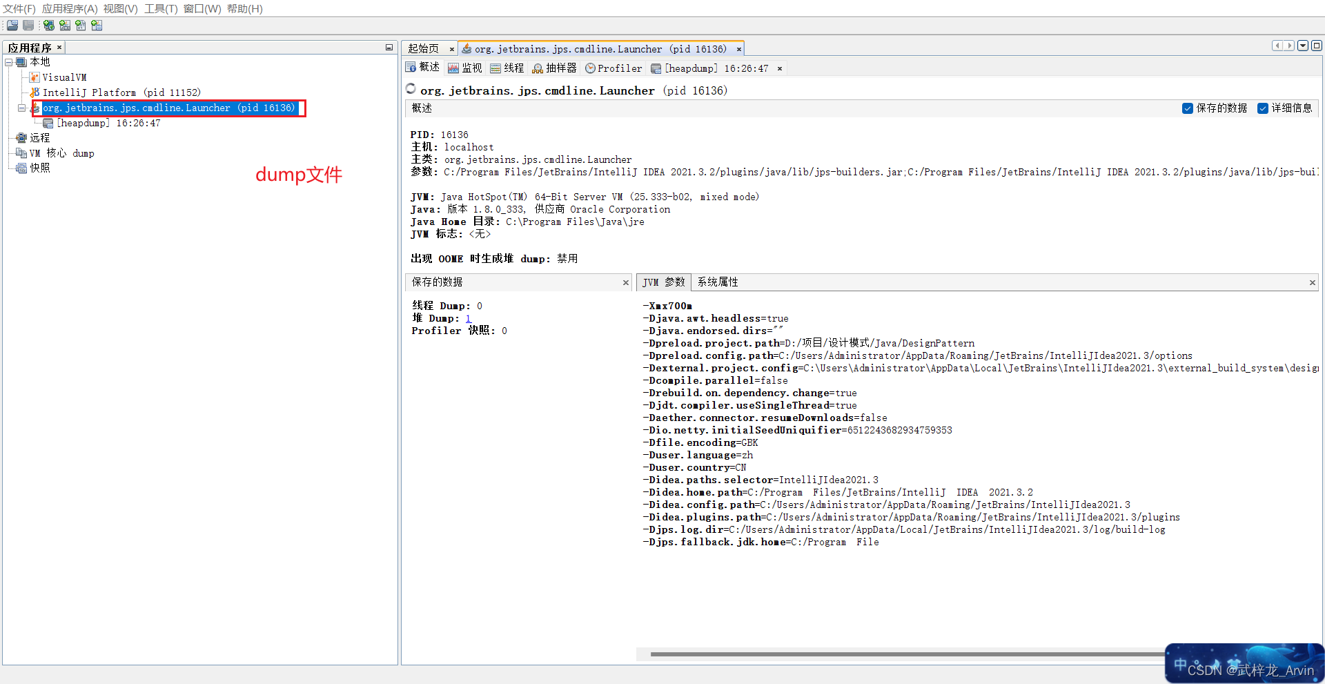Click the 堆 Dump count link 1

[x=468, y=319]
